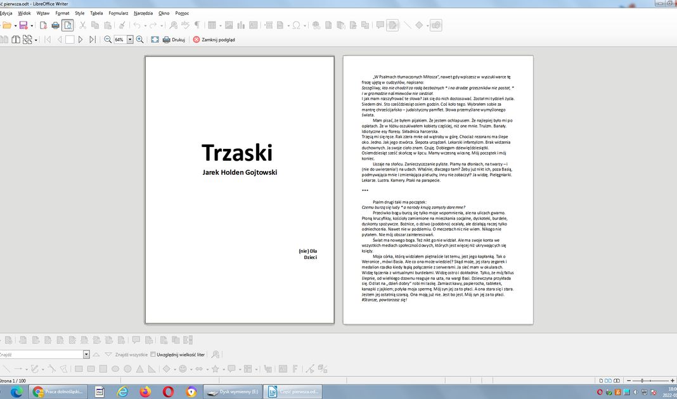Open the 64% zoom level dropdown
Image resolution: width=677 pixels, height=399 pixels.
tap(130, 39)
